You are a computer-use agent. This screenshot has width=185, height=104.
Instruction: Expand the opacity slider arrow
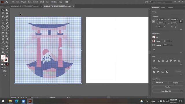point(171,45)
